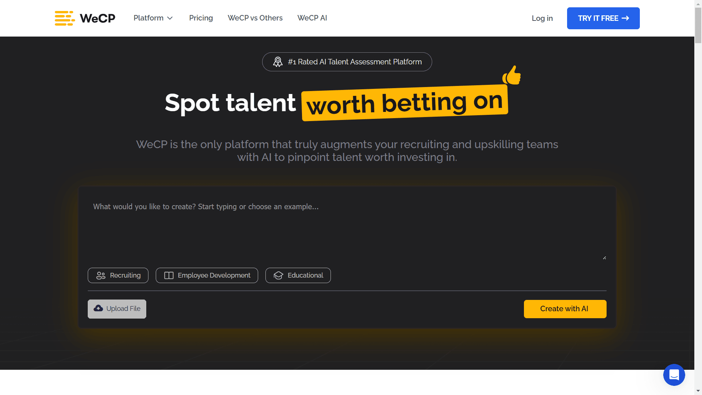Click the Upload File button
The height and width of the screenshot is (395, 702).
coord(117,309)
